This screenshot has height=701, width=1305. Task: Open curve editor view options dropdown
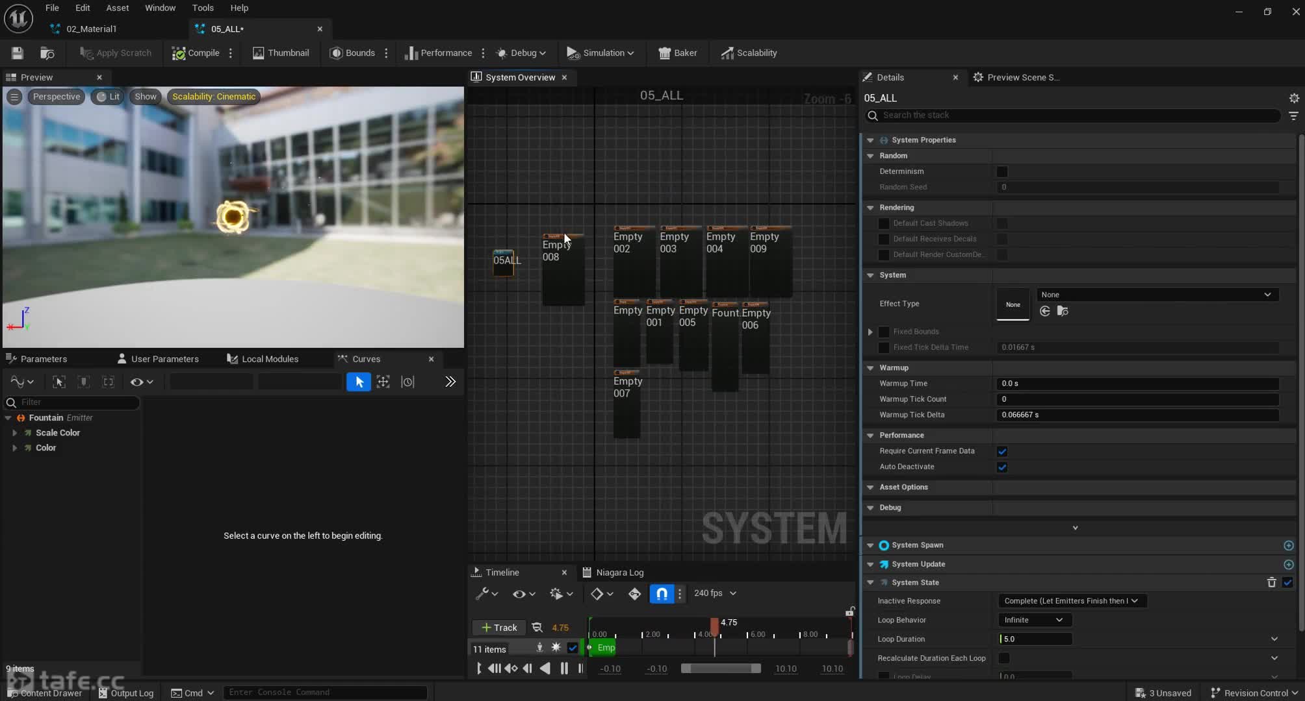click(x=22, y=382)
